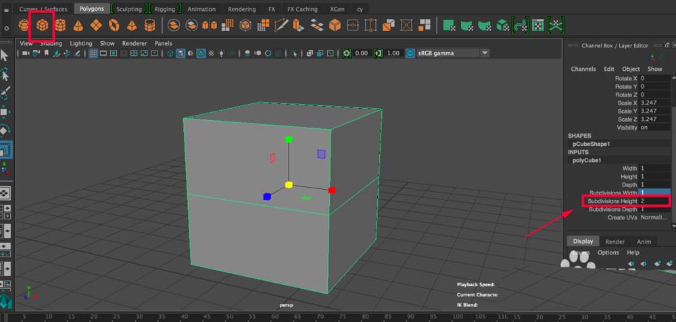
Task: Click the automatic mapping green cube icon
Action: click(x=503, y=26)
